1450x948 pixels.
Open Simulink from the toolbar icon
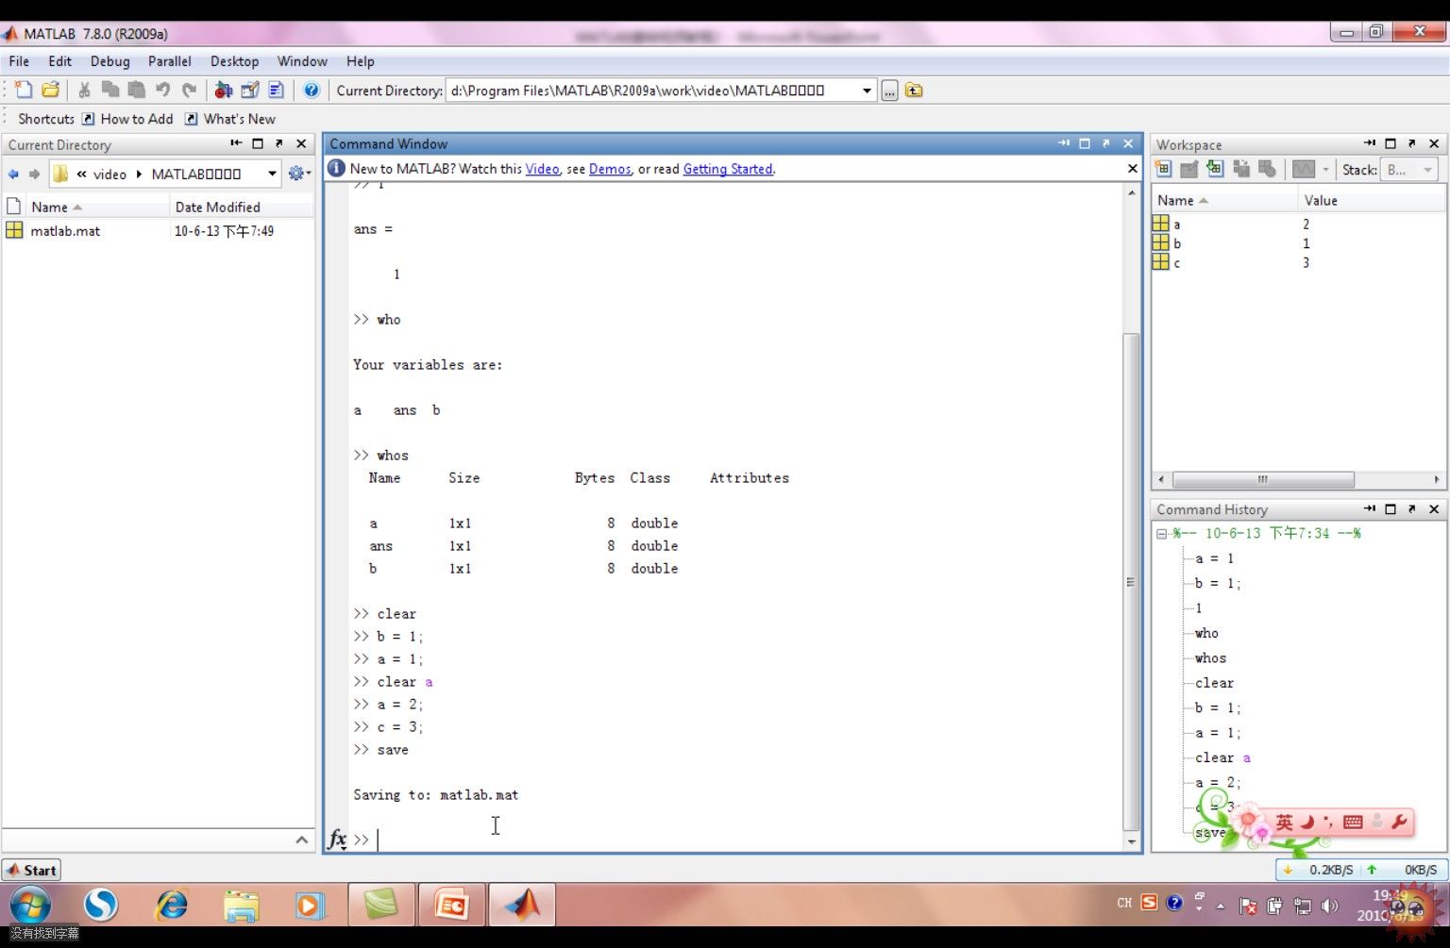pyautogui.click(x=224, y=91)
